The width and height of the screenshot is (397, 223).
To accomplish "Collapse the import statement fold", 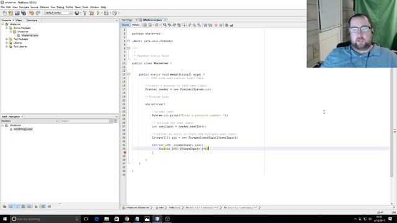I will 128,41.
